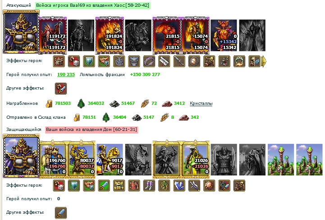The image size is (325, 220).
Task: Select the purple boots effect icon
Action: tap(149, 185)
